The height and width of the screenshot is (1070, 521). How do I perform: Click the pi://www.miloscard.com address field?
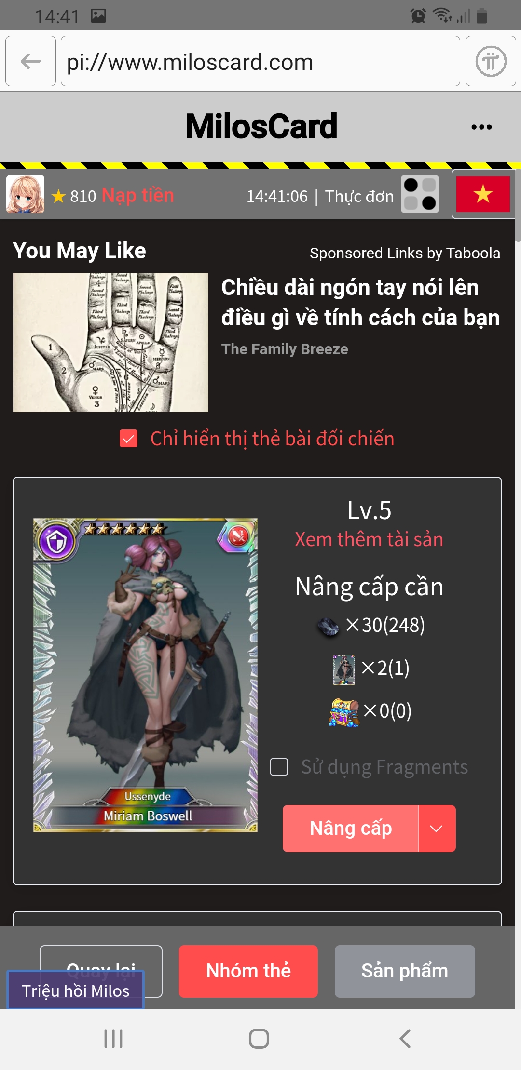(x=260, y=61)
